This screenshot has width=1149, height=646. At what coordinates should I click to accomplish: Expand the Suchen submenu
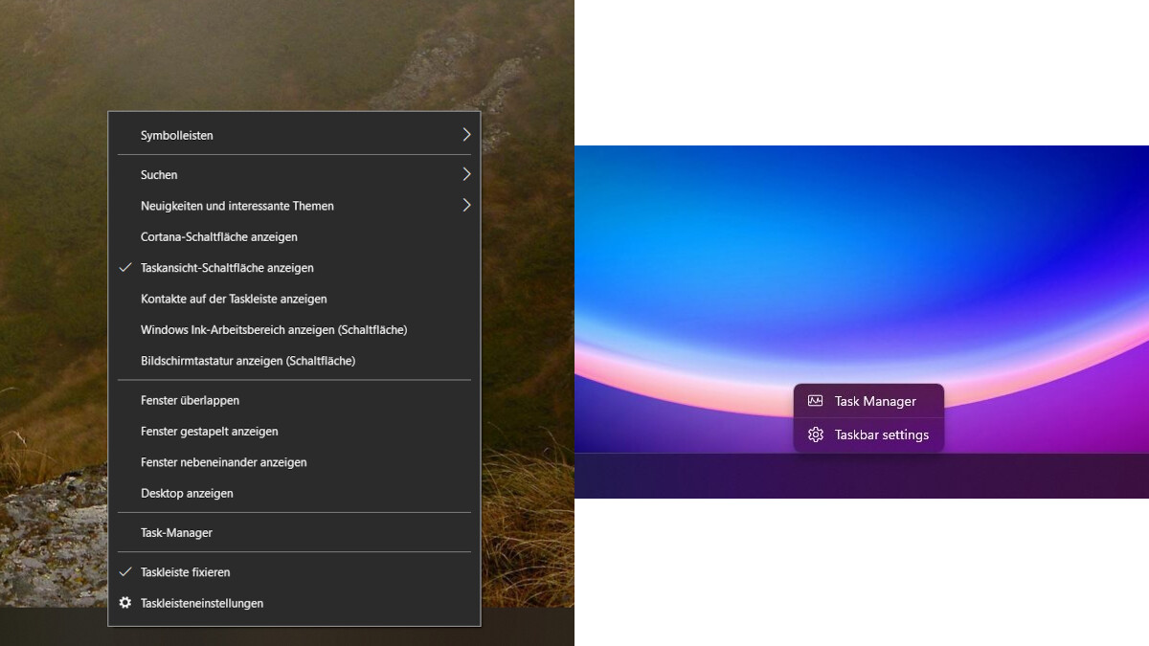[x=159, y=174]
